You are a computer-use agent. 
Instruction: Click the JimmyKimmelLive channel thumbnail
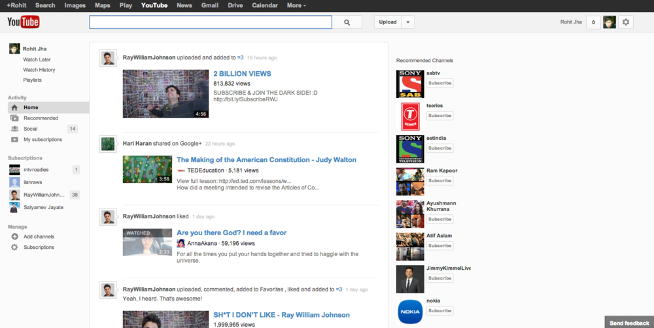(410, 279)
